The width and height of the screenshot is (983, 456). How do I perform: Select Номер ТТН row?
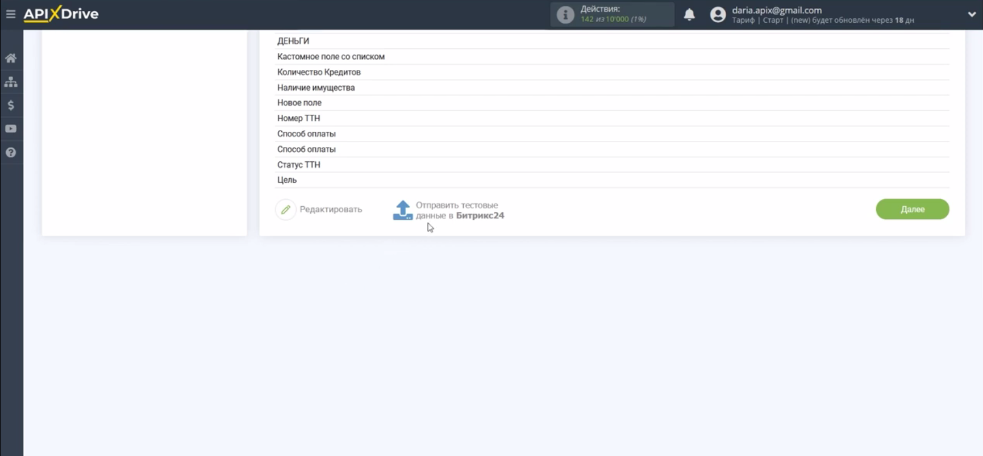coord(612,118)
